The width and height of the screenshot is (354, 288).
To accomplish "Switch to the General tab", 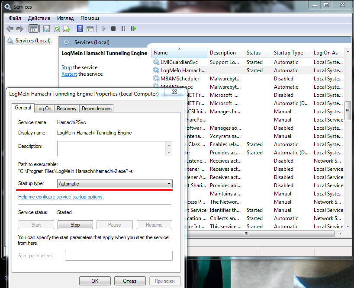I will (23, 108).
